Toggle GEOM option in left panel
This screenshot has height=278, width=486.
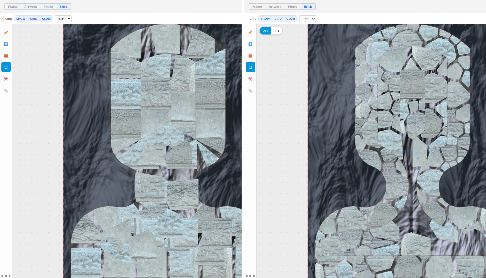tap(46, 19)
